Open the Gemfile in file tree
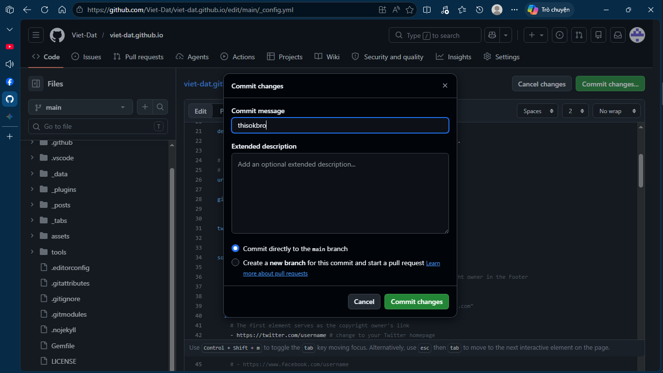This screenshot has width=663, height=373. coord(63,346)
